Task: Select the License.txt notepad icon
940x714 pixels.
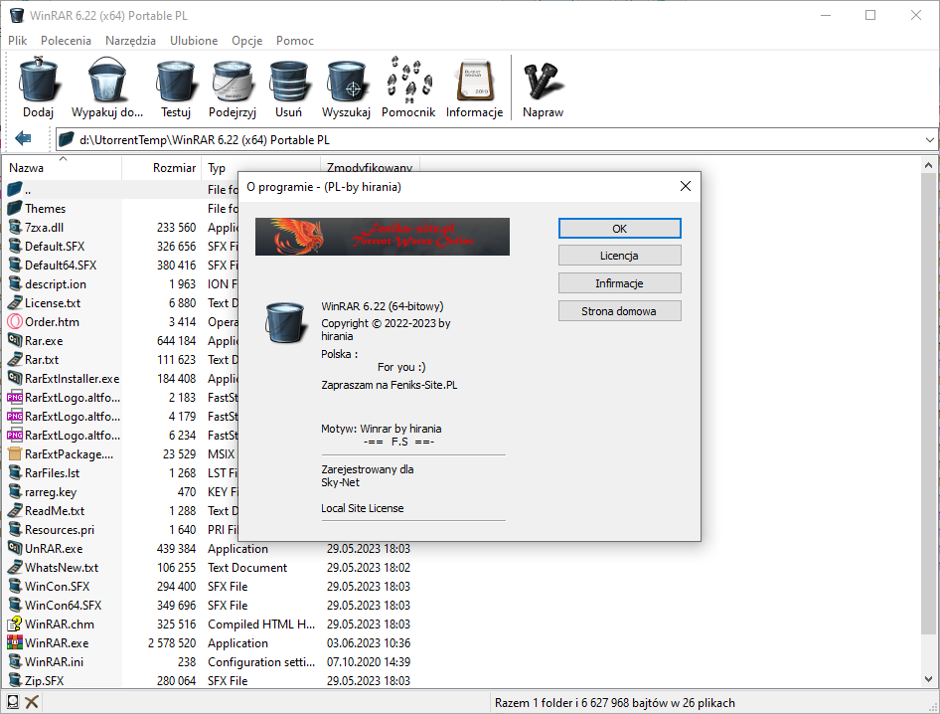Action: tap(14, 302)
